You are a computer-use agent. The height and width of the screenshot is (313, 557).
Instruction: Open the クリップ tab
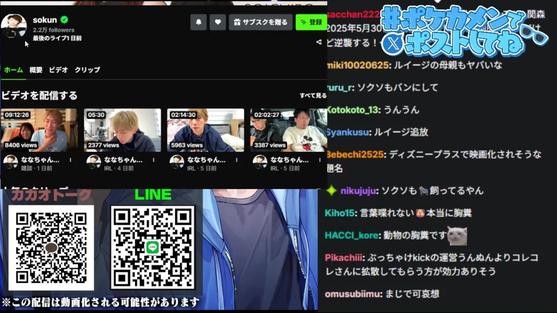[87, 70]
